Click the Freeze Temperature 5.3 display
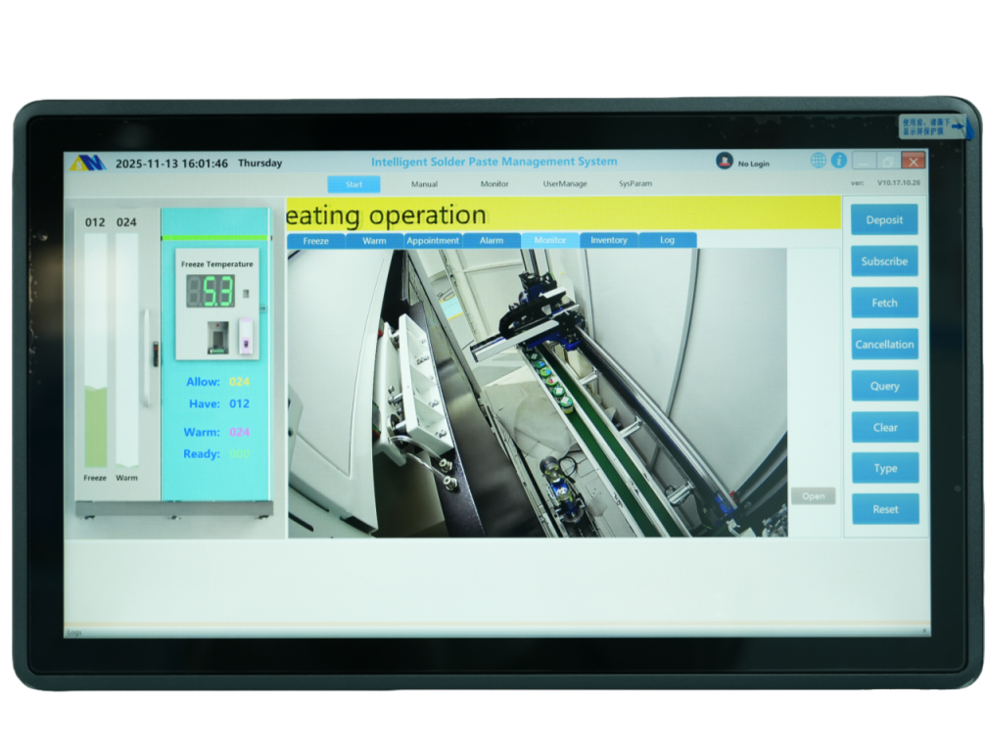The image size is (987, 752). click(211, 292)
